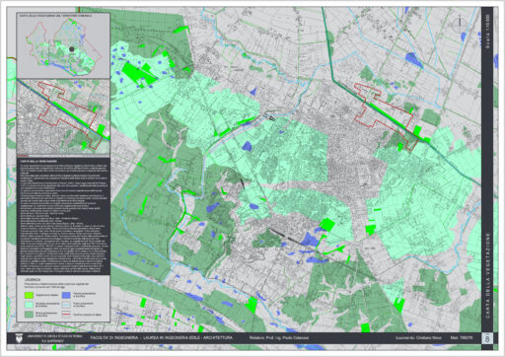The height and width of the screenshot is (357, 505).
Task: Click the dark descriptive text panel
Action: (x=63, y=216)
